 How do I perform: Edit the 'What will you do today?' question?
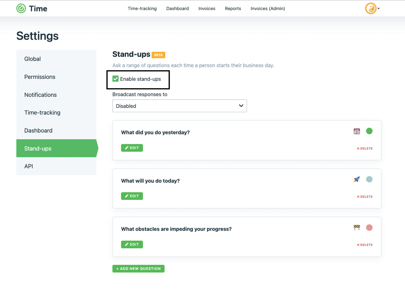coord(132,196)
